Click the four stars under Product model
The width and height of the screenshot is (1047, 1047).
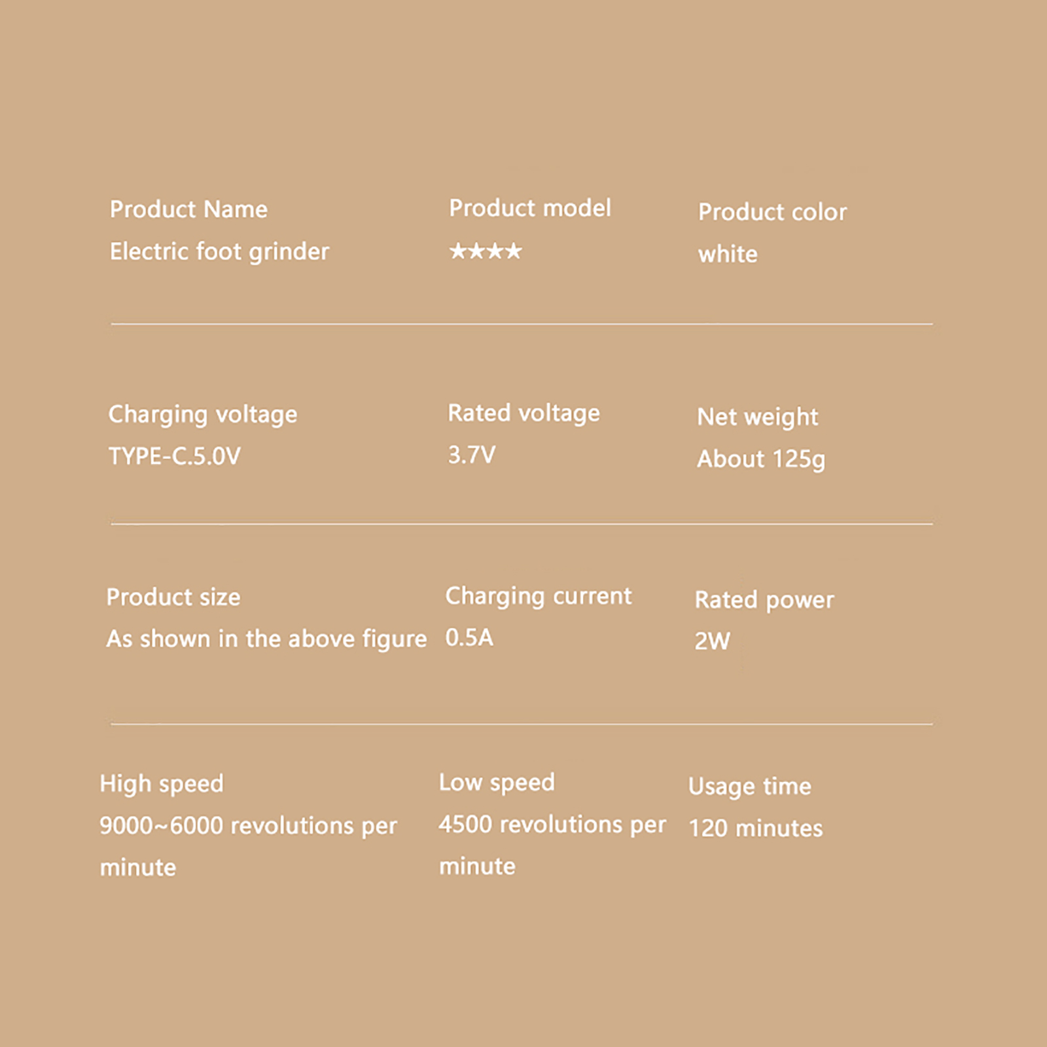(x=486, y=251)
